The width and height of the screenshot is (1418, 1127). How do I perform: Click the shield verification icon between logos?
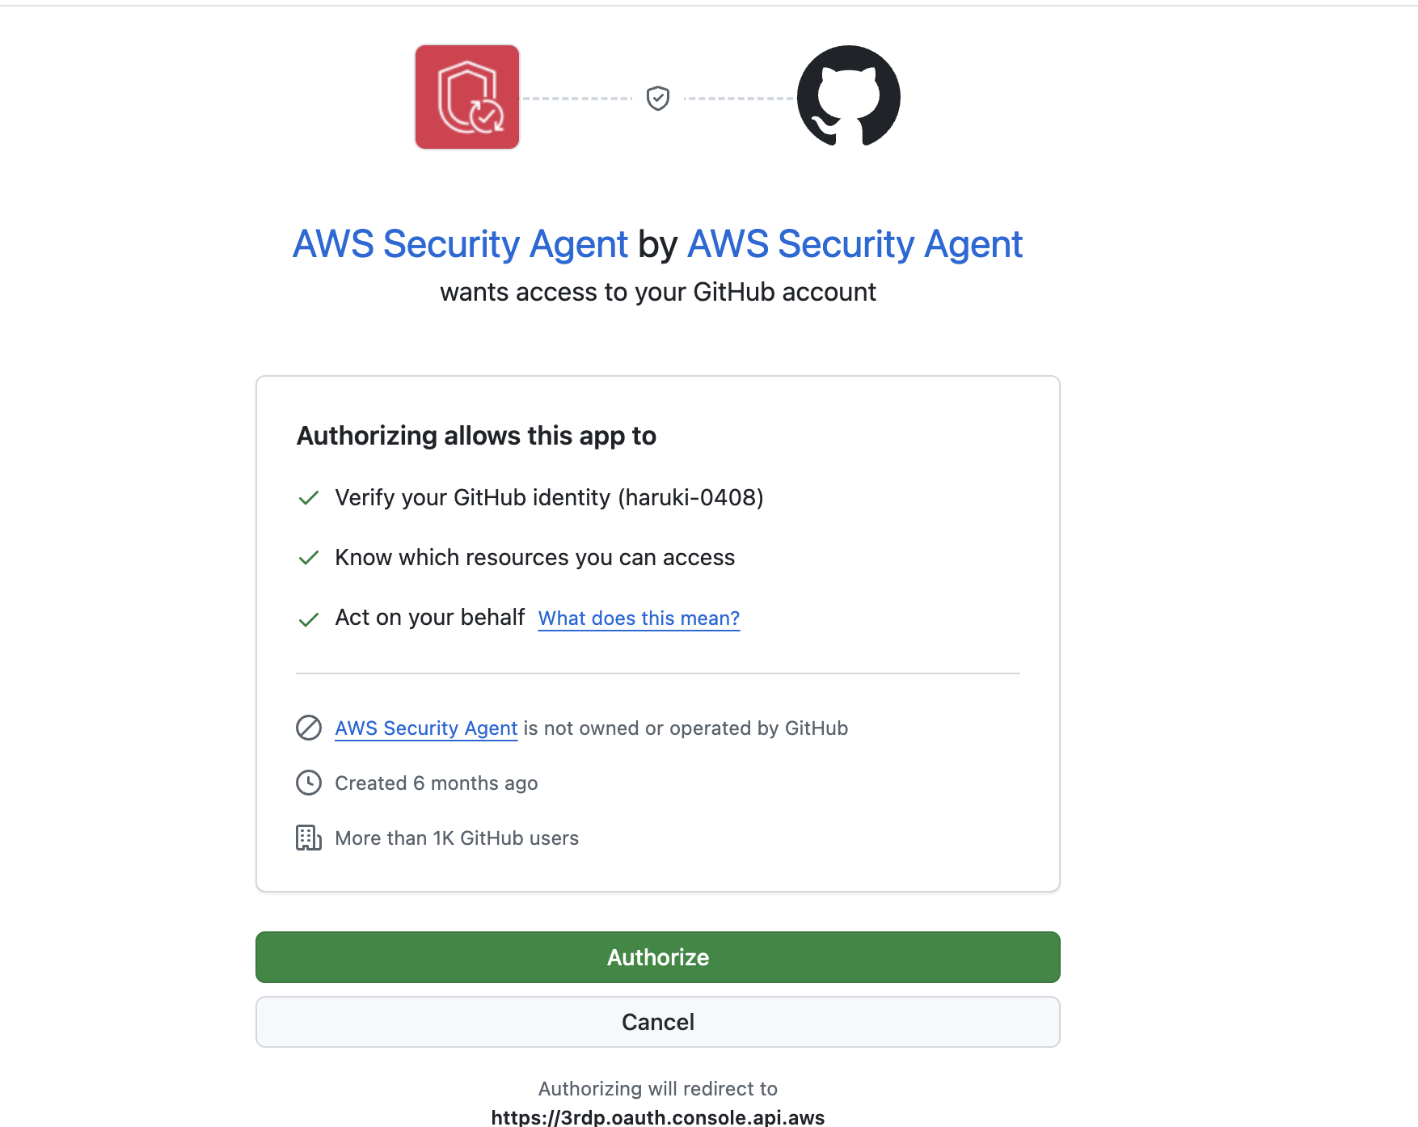click(657, 96)
